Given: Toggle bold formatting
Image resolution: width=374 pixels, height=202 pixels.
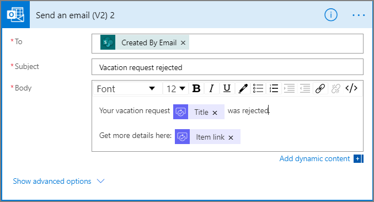Looking at the screenshot, I should pyautogui.click(x=196, y=89).
